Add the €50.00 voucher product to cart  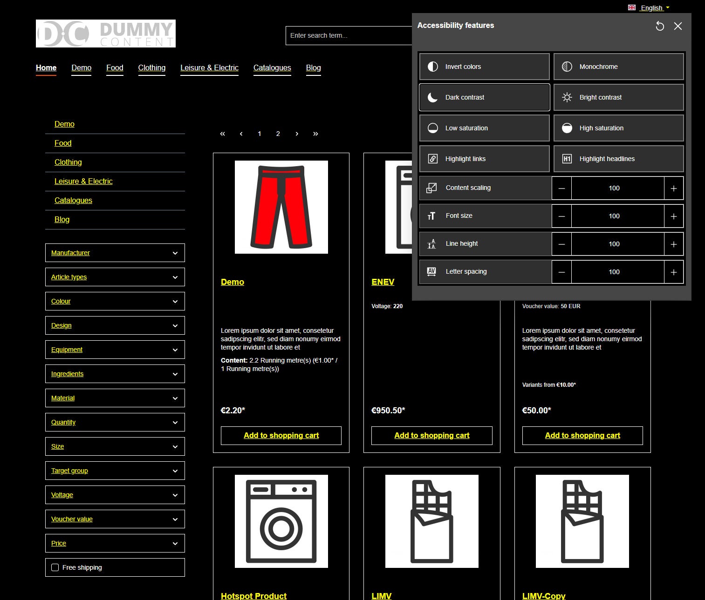(582, 436)
